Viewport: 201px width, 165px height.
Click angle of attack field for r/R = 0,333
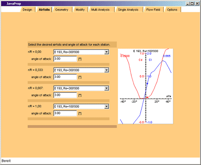point(65,77)
